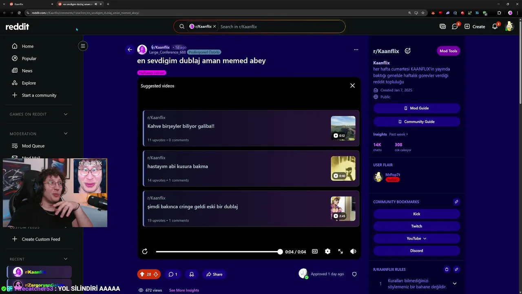This screenshot has width=522, height=294.
Task: Collapse the Games on Reddit section
Action: coord(66,114)
